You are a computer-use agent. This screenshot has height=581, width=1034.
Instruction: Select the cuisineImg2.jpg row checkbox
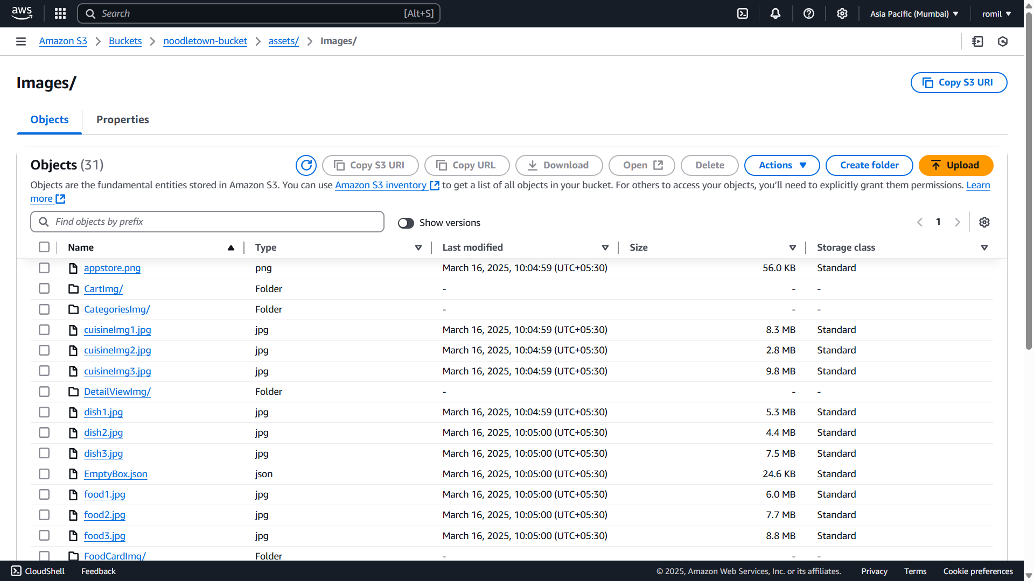click(44, 350)
